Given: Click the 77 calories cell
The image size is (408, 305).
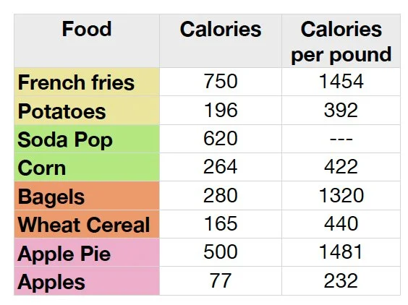Looking at the screenshot, I should point(221,281).
